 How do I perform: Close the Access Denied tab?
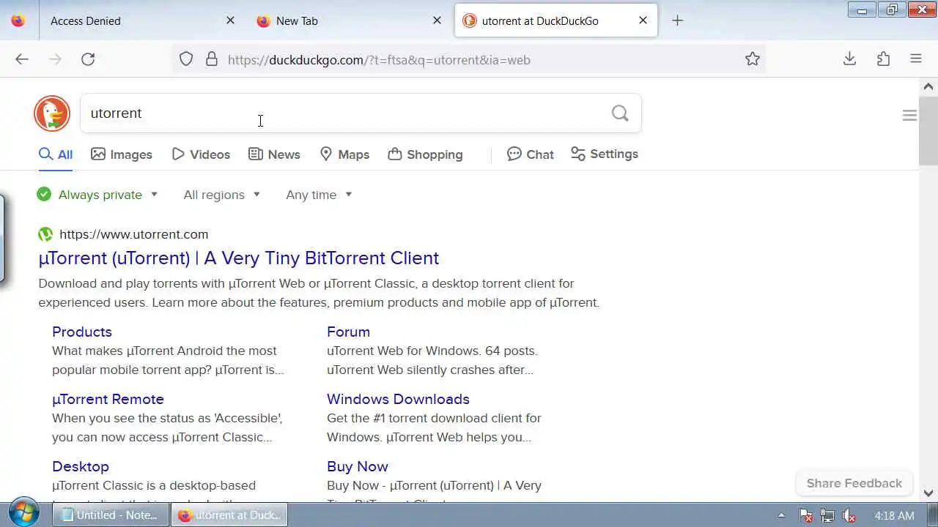tap(230, 20)
